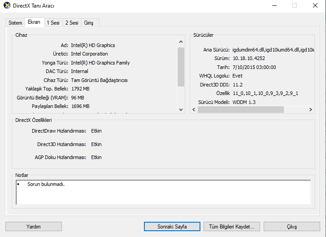Select the Ekran tab
The width and height of the screenshot is (326, 237).
[x=34, y=22]
